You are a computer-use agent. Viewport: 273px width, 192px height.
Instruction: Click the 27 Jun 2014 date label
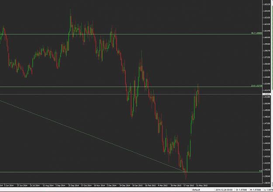pos(22,185)
